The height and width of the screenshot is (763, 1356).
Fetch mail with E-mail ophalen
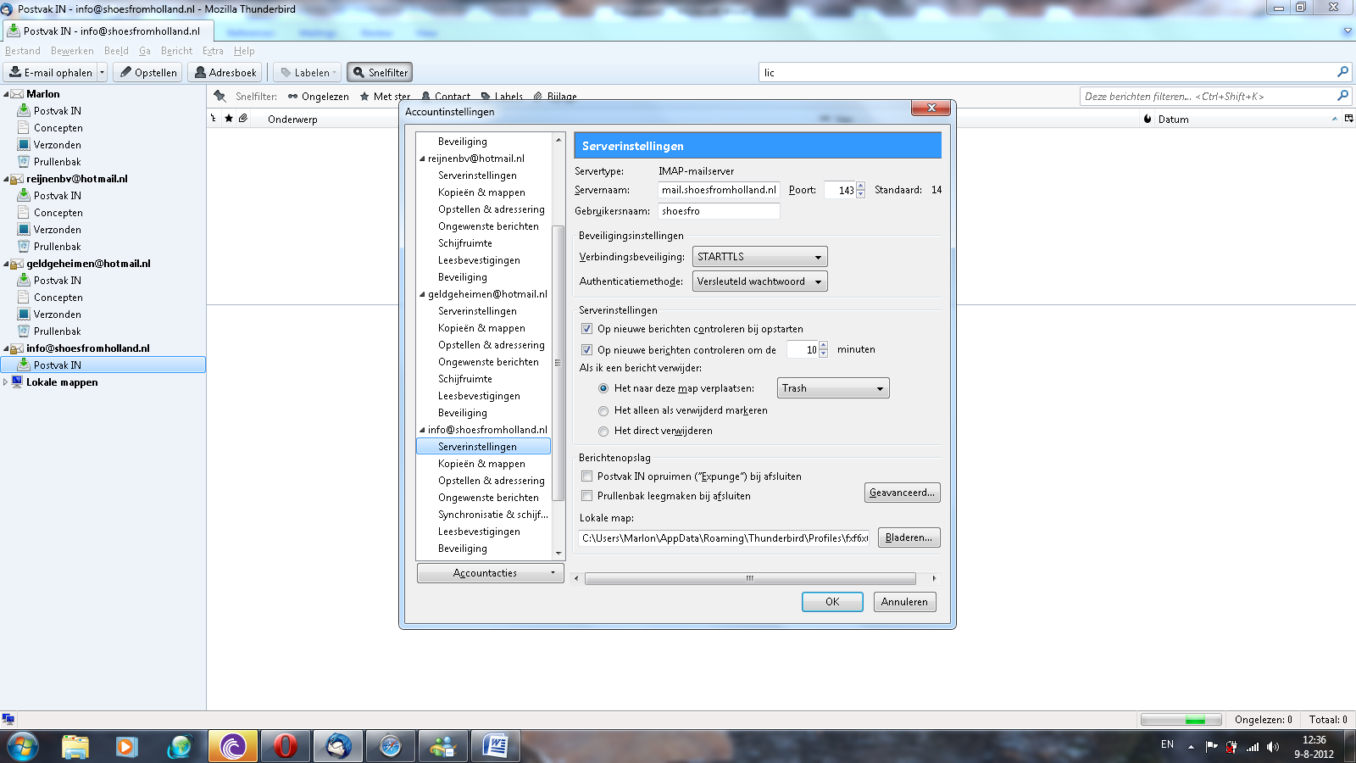(51, 73)
